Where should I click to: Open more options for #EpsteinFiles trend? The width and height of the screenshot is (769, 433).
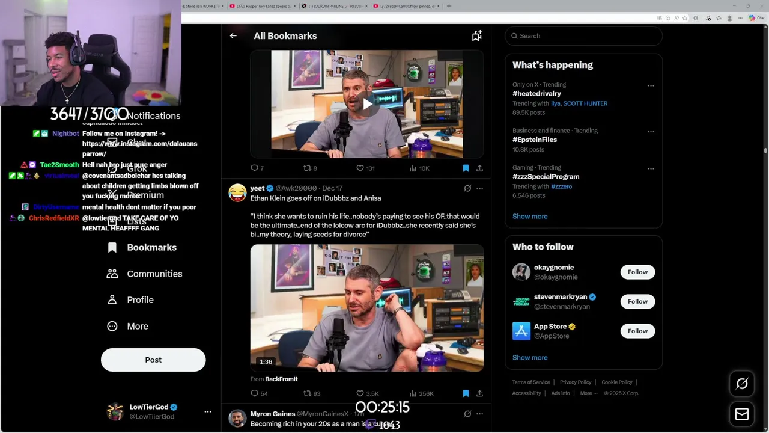click(651, 131)
